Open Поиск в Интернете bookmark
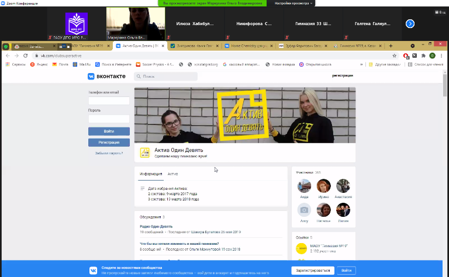Viewport: 449px width, 277px height. click(113, 64)
